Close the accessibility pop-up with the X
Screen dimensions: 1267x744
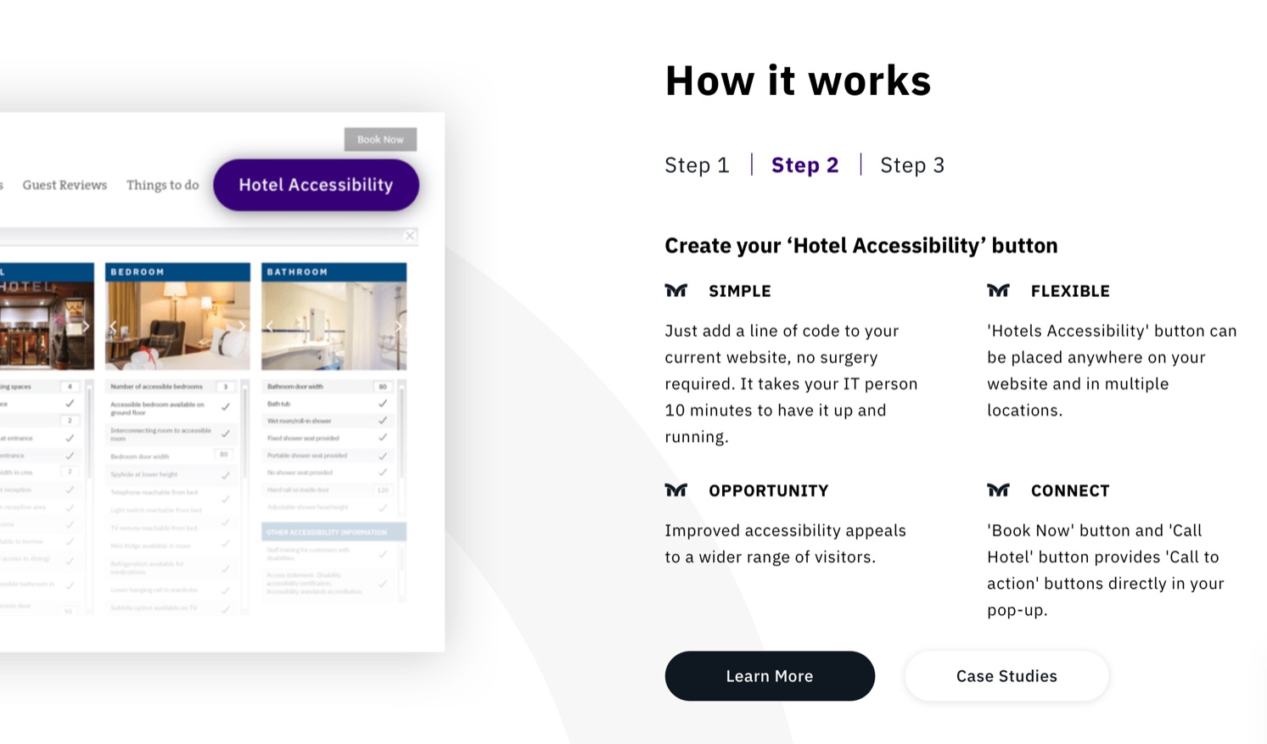pos(410,236)
